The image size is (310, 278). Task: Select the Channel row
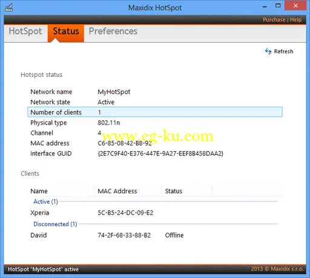coord(155,133)
